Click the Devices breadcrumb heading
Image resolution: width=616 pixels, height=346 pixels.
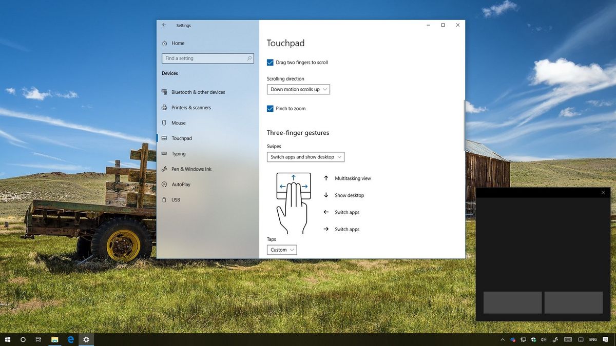coord(169,73)
